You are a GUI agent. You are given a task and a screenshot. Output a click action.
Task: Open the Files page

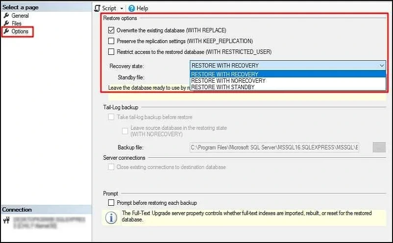tap(17, 24)
